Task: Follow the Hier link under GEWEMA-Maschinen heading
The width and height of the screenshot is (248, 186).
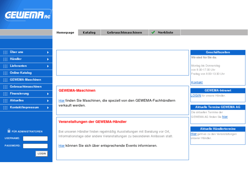Action: point(61,101)
